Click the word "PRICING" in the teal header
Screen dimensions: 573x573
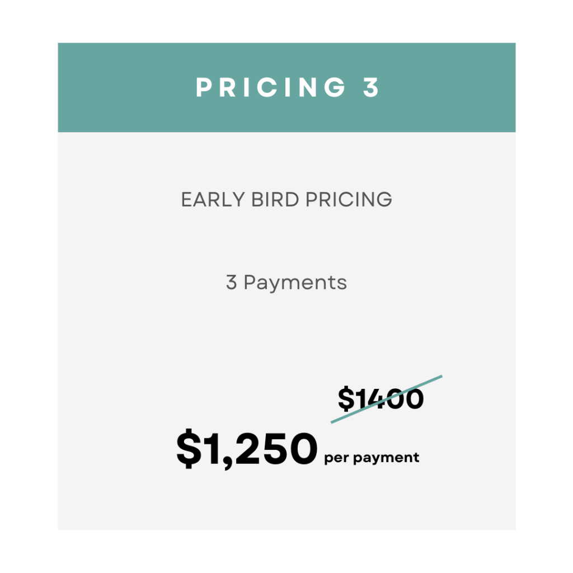(271, 87)
